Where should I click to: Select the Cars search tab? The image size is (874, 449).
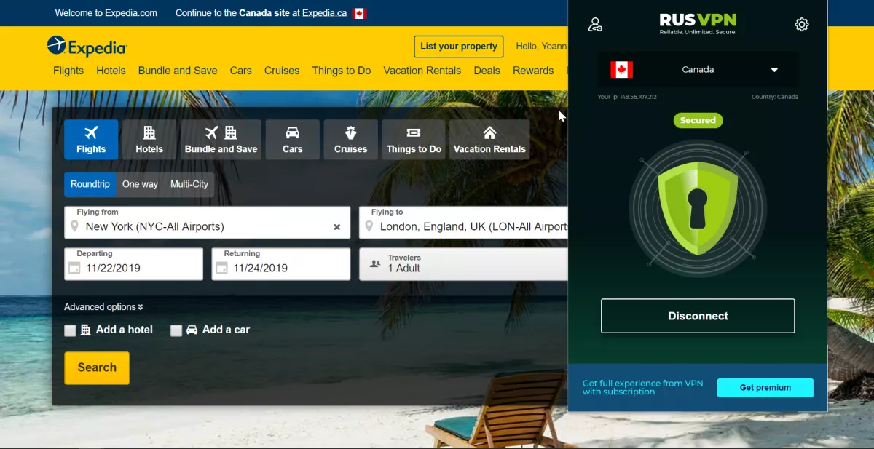[293, 140]
